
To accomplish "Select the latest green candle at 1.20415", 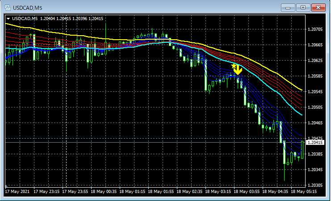I will tap(302, 150).
